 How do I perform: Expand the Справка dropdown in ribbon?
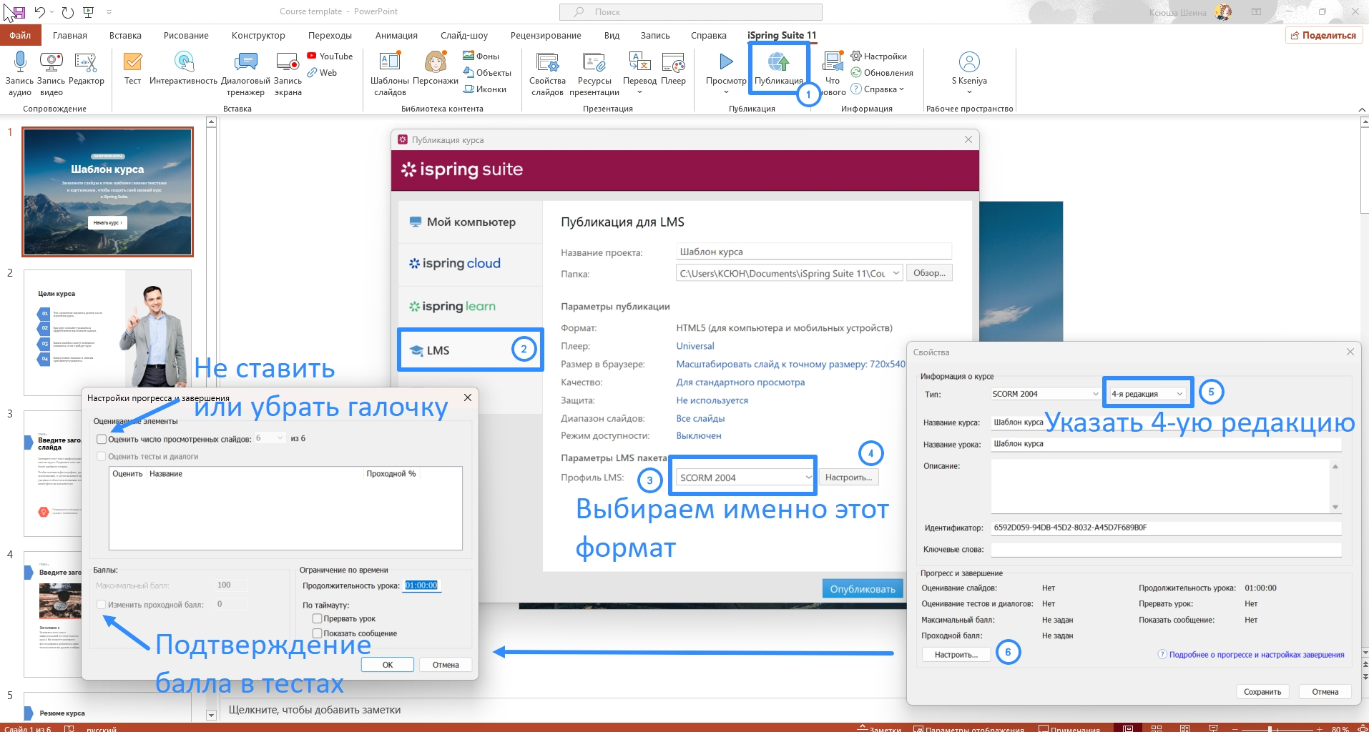point(901,89)
